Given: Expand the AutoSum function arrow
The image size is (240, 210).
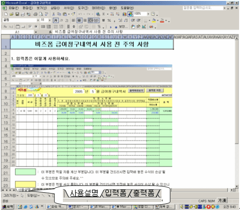Looking at the screenshot, I should 108,14.
